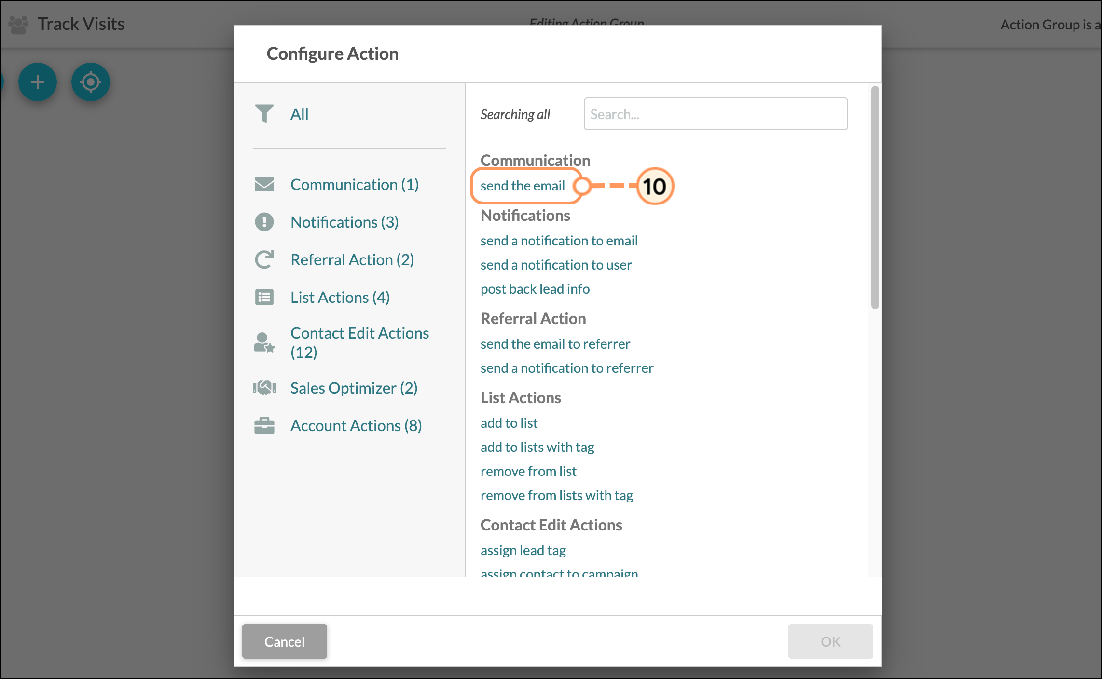
Task: Click the envelope Communication icon
Action: pos(264,184)
